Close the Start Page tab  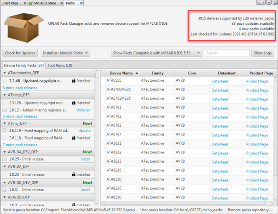tap(24, 3)
